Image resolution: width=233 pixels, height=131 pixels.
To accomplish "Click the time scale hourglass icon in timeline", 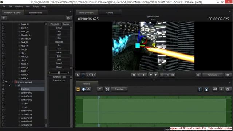I will (107, 89).
